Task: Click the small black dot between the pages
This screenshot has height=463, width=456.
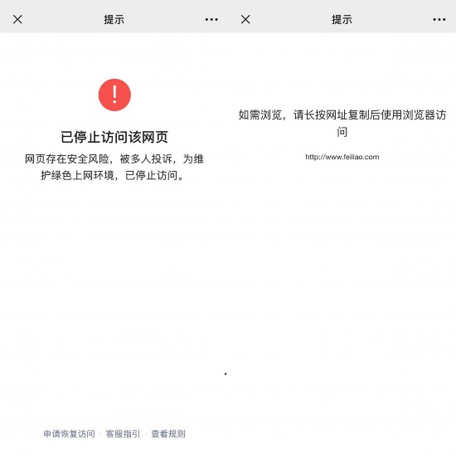Action: point(226,374)
